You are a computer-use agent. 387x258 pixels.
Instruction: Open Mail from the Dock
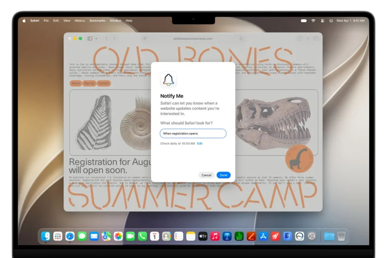click(94, 236)
